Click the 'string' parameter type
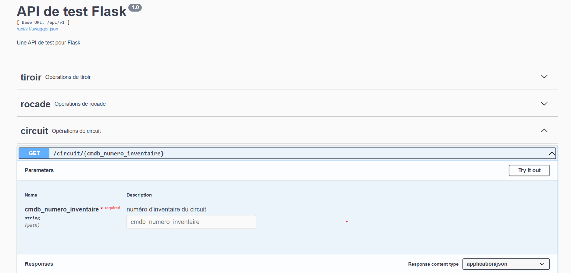This screenshot has width=571, height=273. (32, 218)
